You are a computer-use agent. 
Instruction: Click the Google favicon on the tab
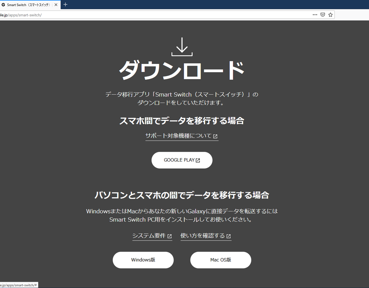click(3, 5)
